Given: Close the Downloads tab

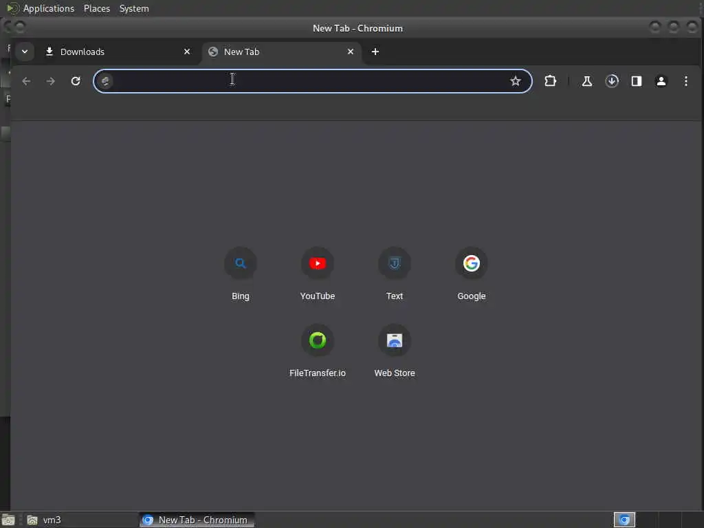Looking at the screenshot, I should point(187,52).
